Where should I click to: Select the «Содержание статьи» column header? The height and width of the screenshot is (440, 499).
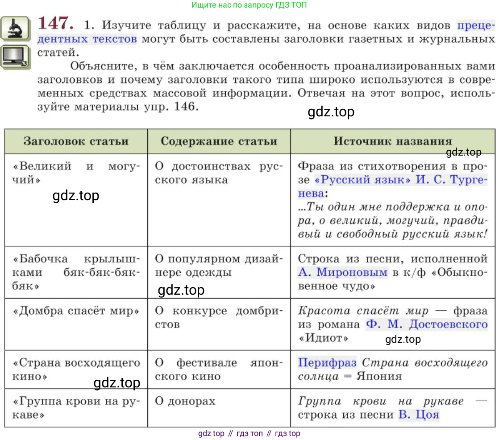[x=219, y=141]
